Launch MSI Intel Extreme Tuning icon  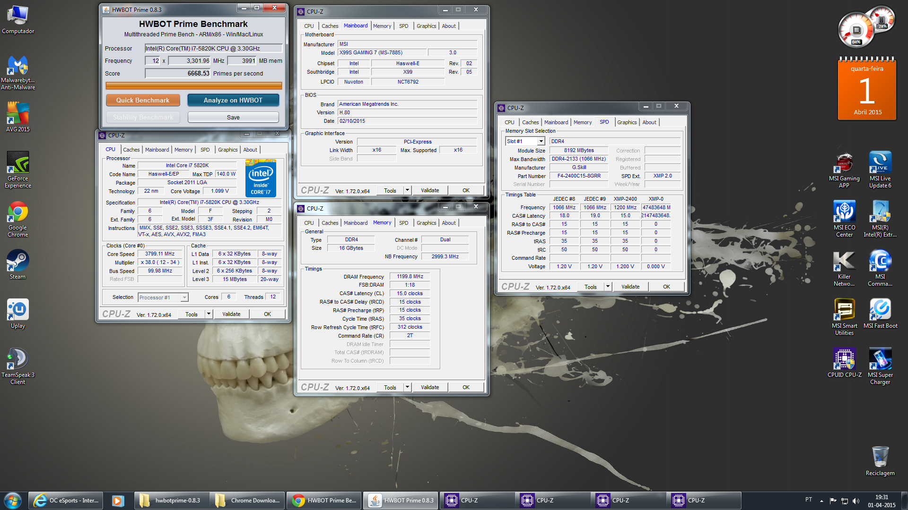click(880, 219)
